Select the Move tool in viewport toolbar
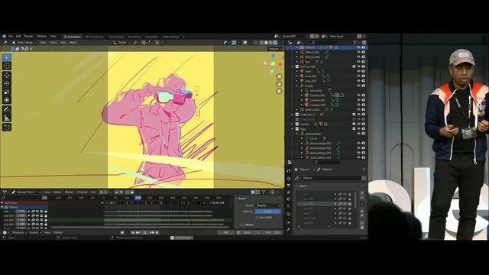The width and height of the screenshot is (489, 275). click(x=7, y=75)
